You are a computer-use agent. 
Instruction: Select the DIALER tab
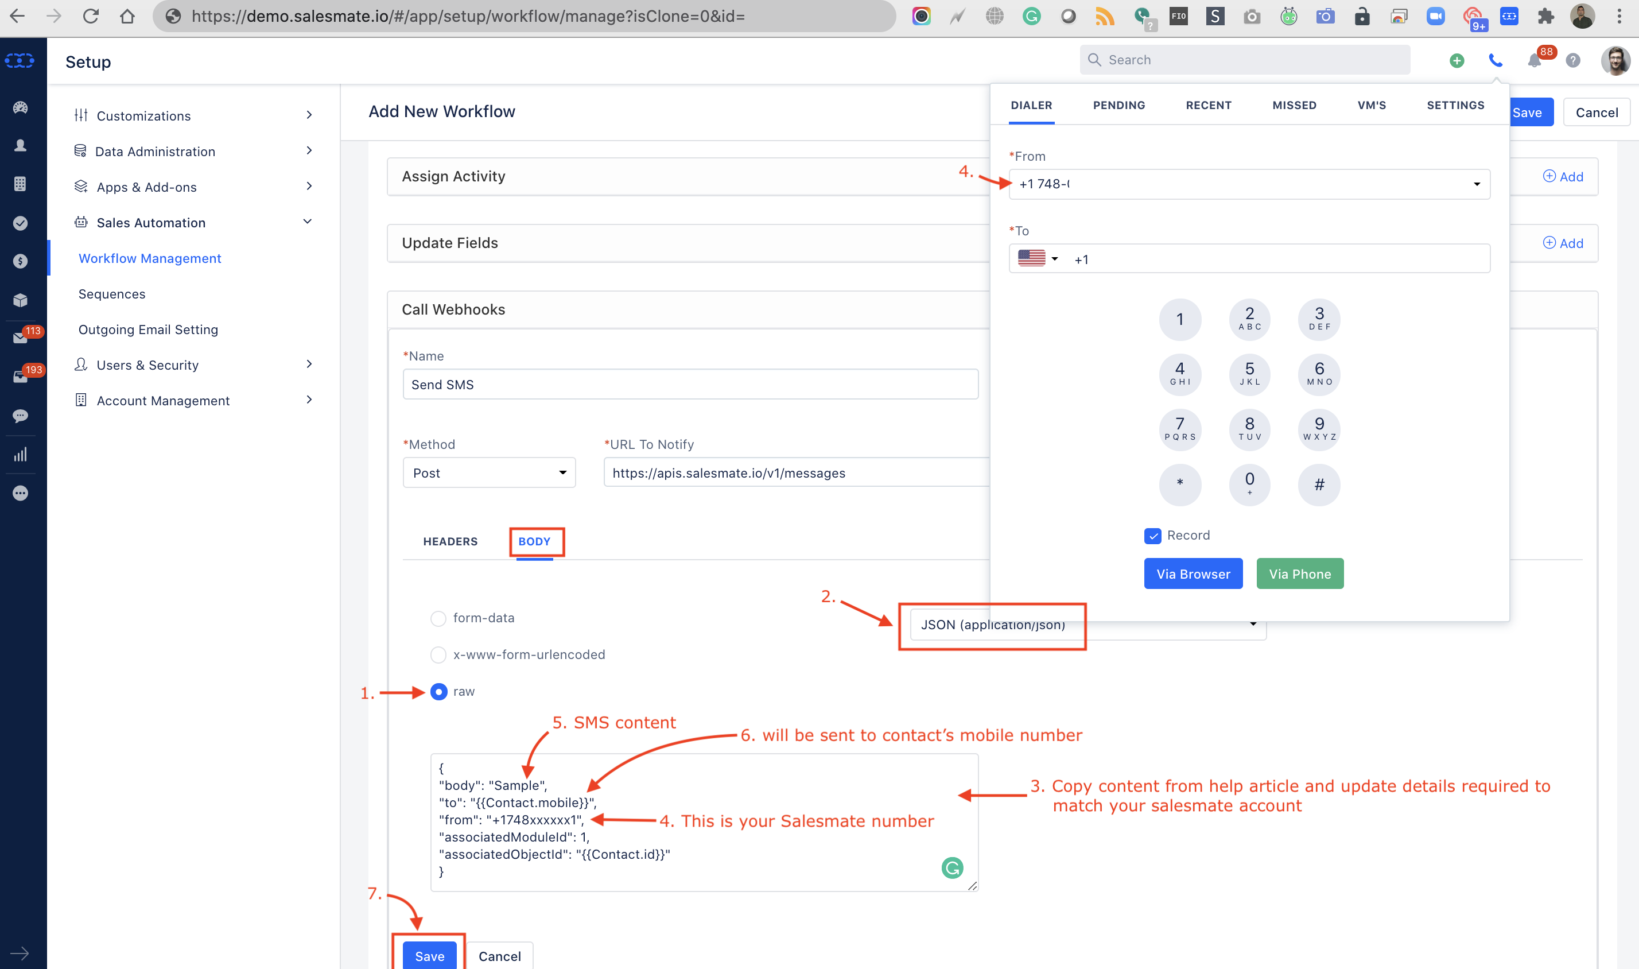point(1031,105)
